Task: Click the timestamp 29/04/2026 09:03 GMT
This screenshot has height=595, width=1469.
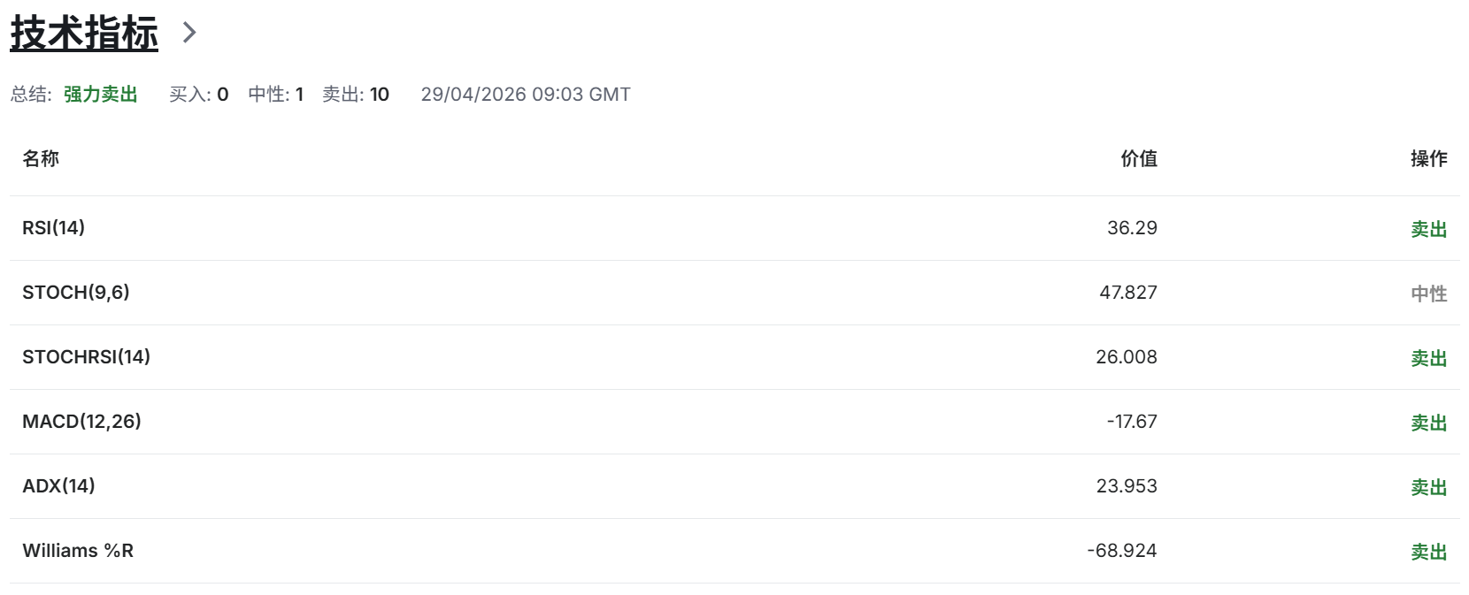Action: [526, 95]
